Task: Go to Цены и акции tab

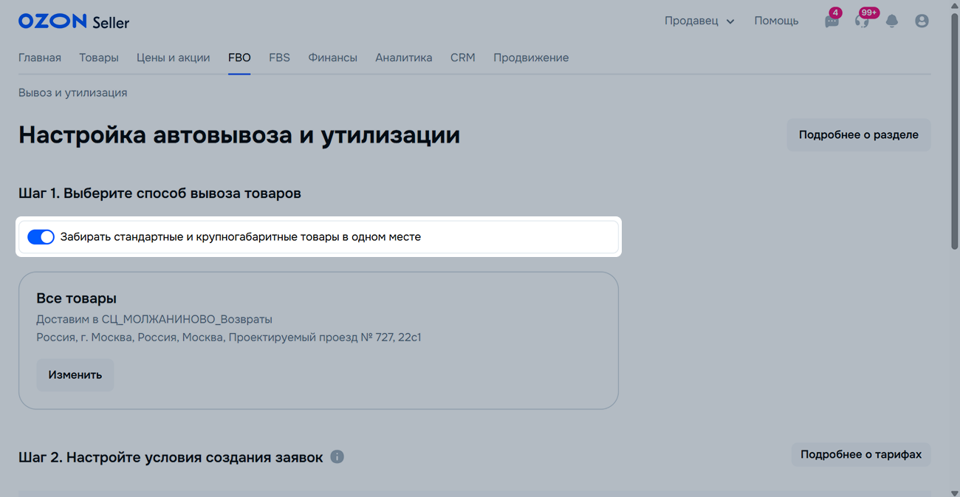Action: coord(174,58)
